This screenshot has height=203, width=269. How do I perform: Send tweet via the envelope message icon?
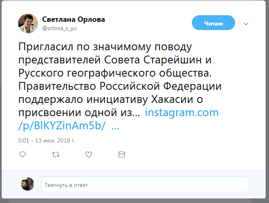122,154
